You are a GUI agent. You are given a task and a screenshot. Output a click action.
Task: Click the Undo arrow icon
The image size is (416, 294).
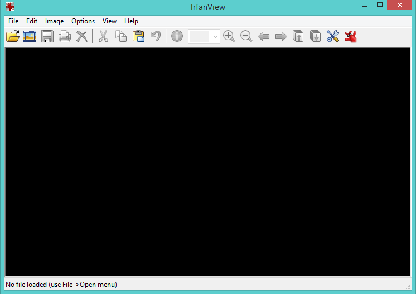tap(156, 37)
